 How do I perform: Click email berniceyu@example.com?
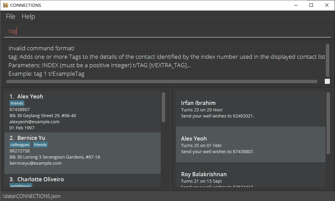35,163
